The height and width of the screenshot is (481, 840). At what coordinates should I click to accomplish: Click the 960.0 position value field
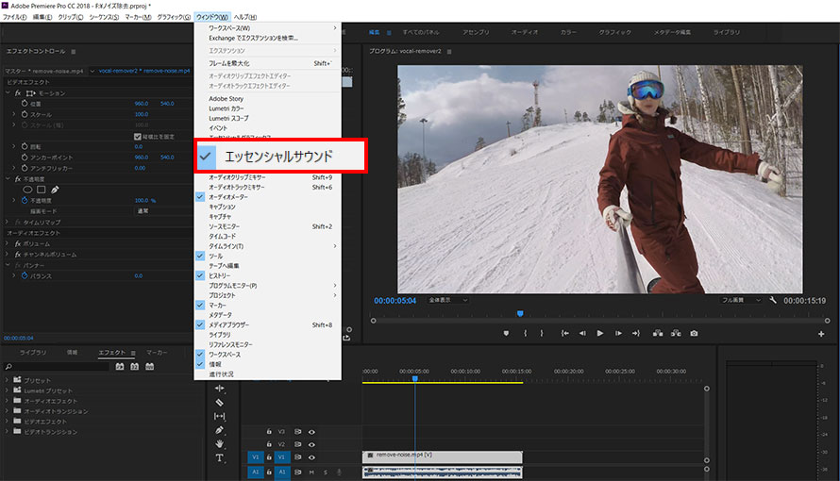(142, 104)
